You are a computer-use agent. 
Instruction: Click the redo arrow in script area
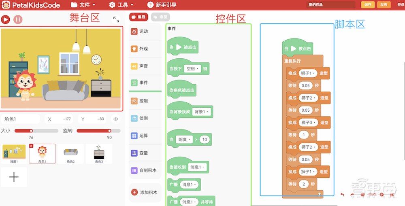click(x=352, y=195)
